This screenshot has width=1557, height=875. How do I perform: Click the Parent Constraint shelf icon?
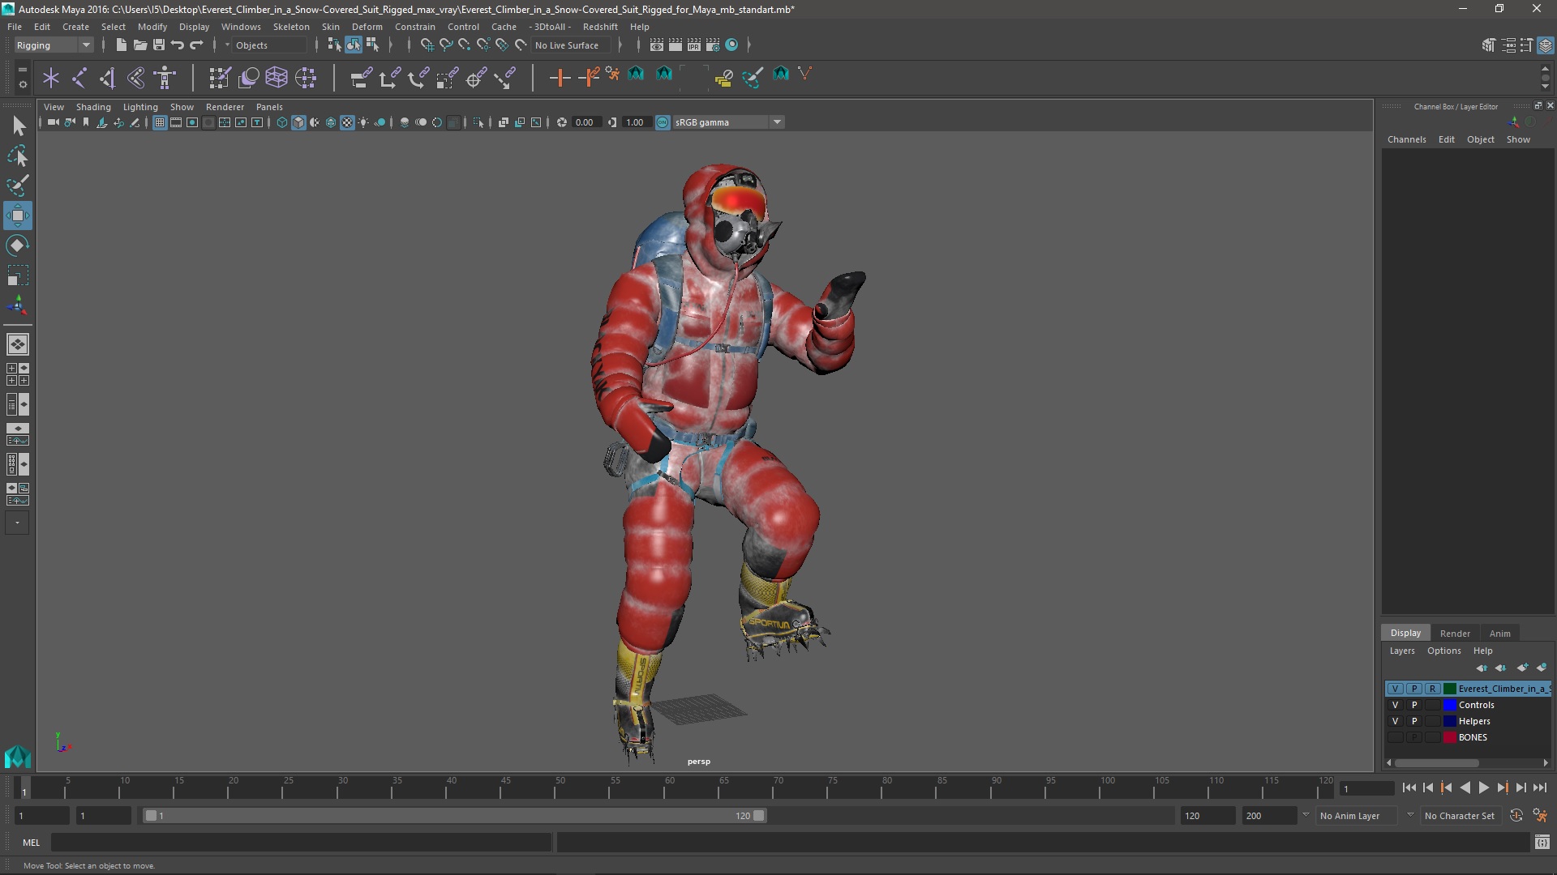(361, 78)
